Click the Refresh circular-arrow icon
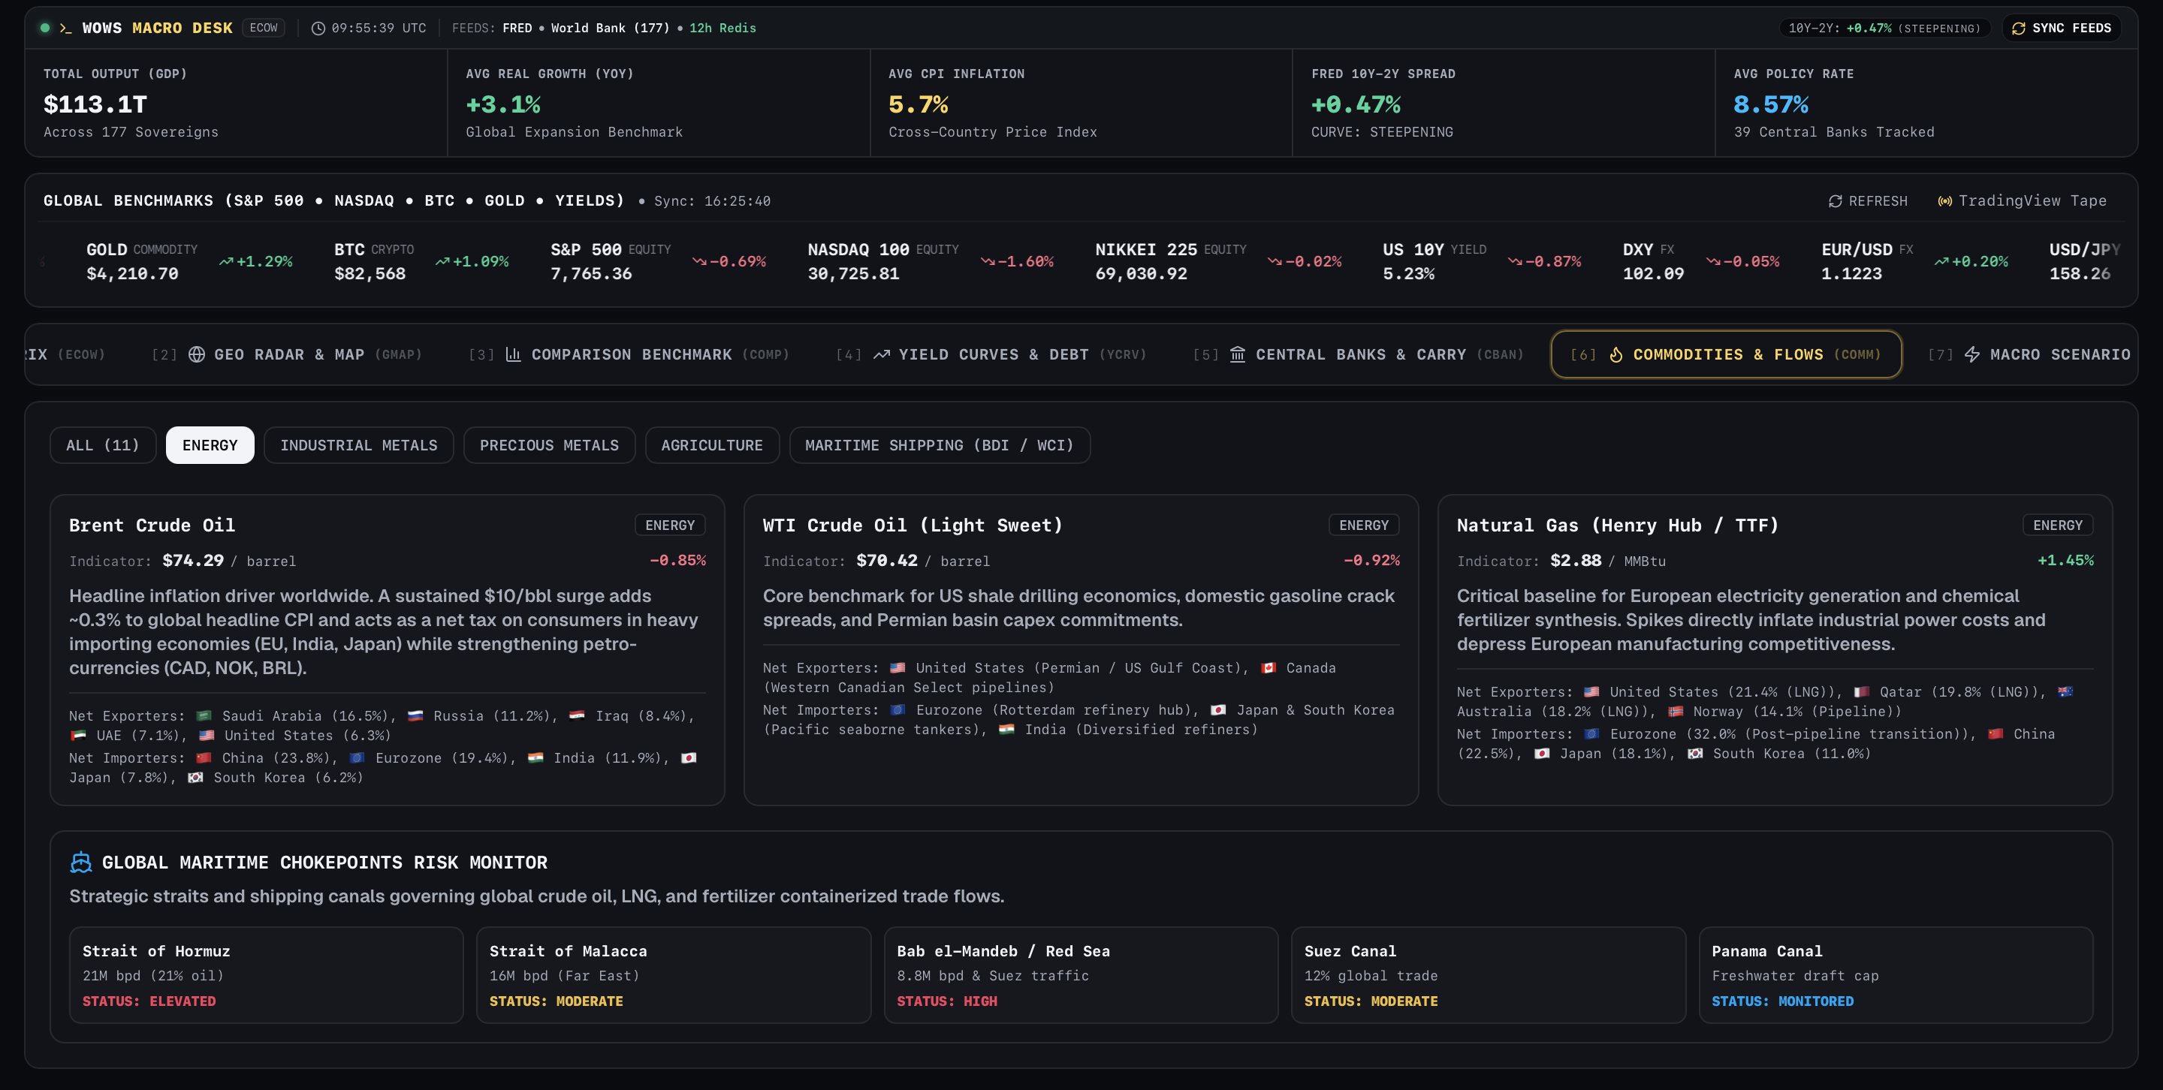The width and height of the screenshot is (2163, 1090). (1836, 201)
